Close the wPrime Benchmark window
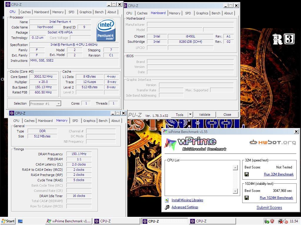 [296, 132]
